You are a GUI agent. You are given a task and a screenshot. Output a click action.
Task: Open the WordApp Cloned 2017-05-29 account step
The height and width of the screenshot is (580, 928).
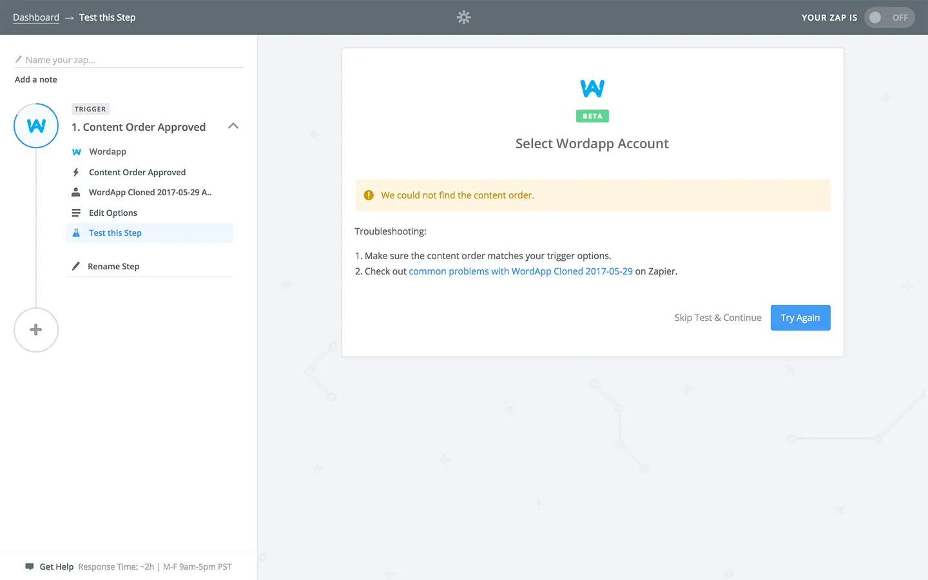pos(150,192)
